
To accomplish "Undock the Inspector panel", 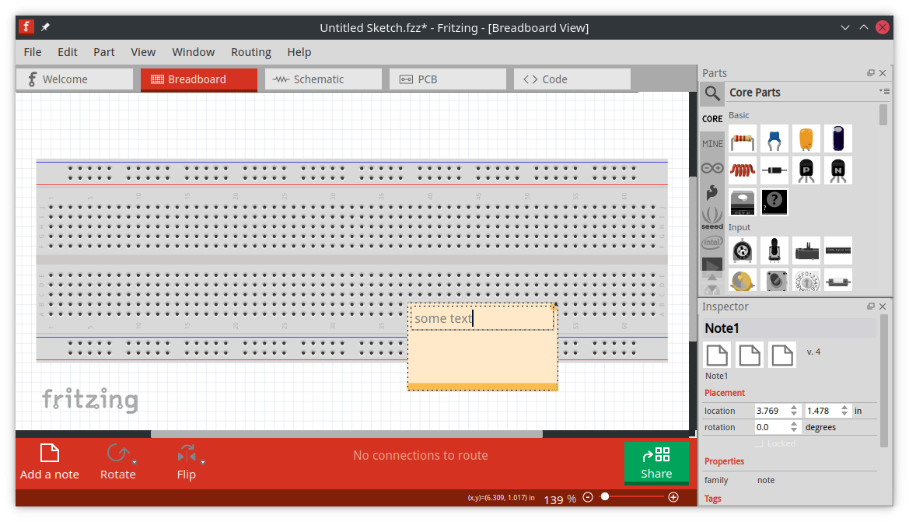I will (x=871, y=307).
